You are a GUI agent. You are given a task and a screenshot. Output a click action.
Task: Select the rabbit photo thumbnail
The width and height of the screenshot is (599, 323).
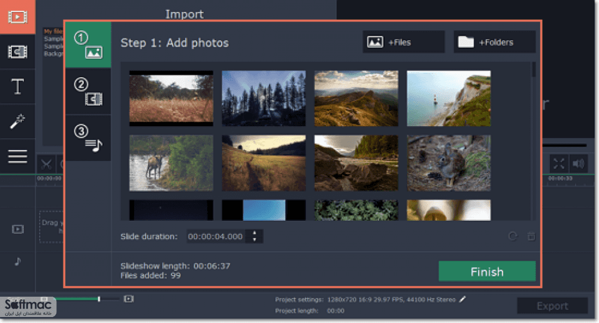pos(449,163)
